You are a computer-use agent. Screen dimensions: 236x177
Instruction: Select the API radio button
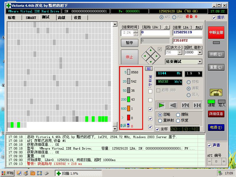161,17
